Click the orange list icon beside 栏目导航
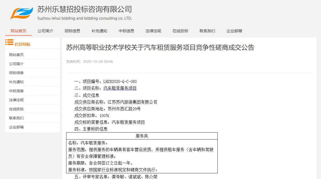 [x=9, y=42]
